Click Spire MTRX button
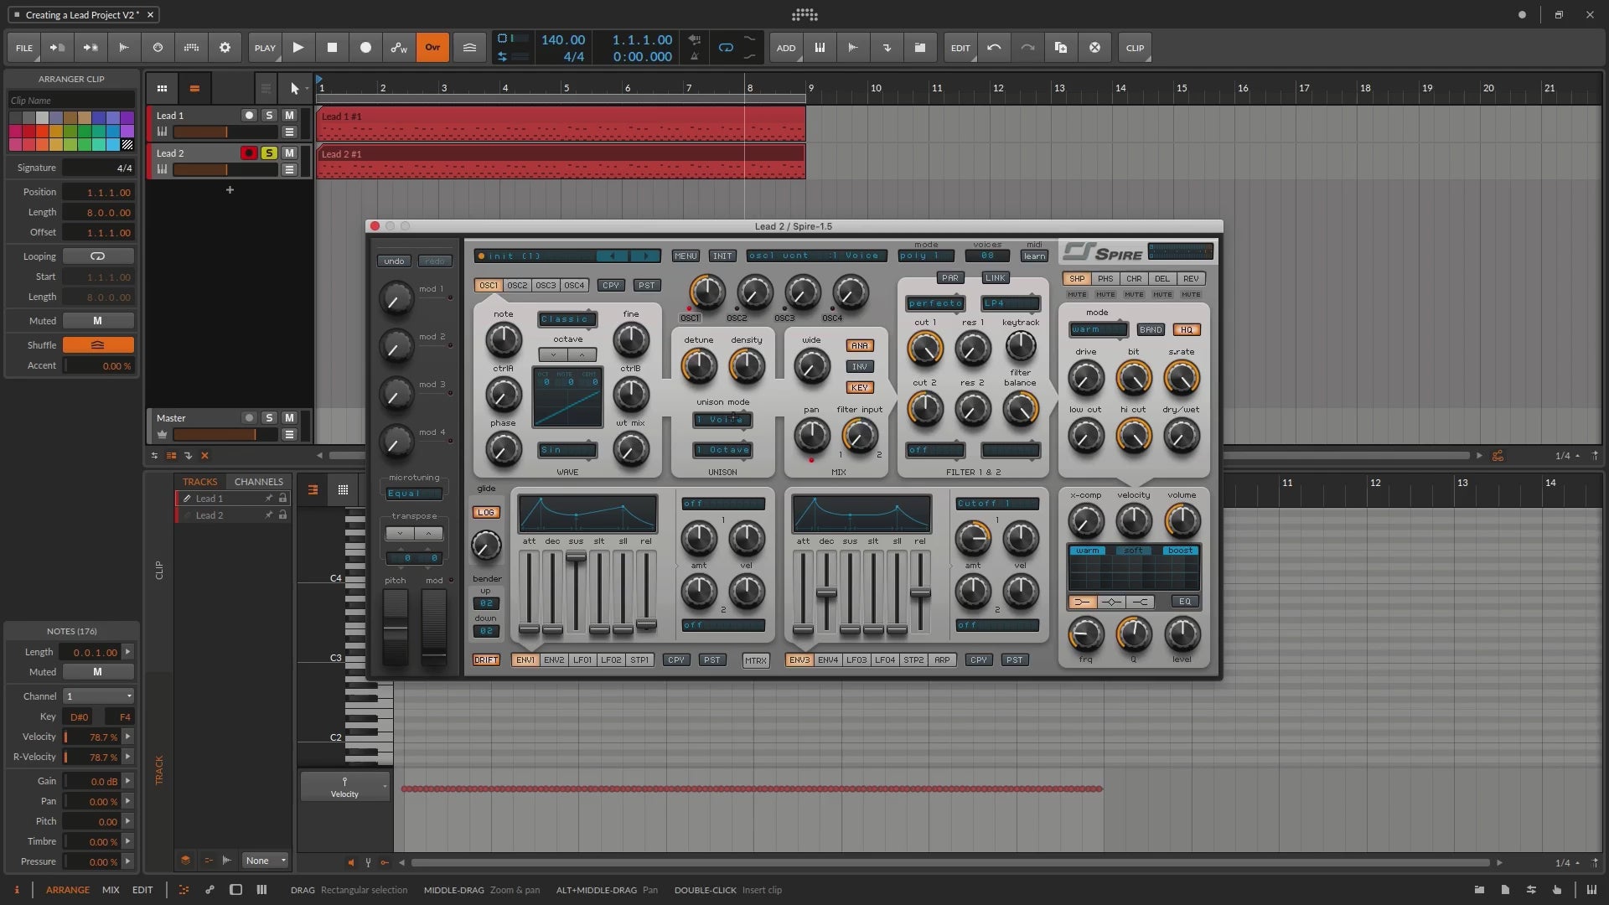Image resolution: width=1609 pixels, height=905 pixels. click(756, 661)
